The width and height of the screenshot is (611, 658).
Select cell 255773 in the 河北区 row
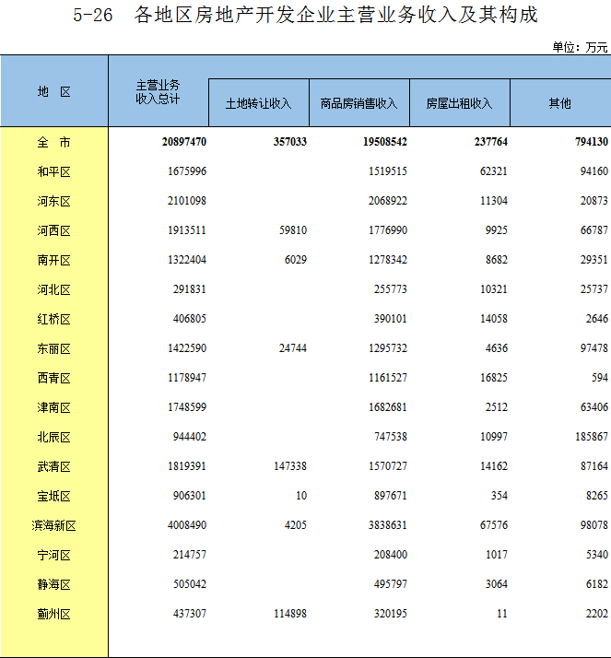[x=390, y=289]
